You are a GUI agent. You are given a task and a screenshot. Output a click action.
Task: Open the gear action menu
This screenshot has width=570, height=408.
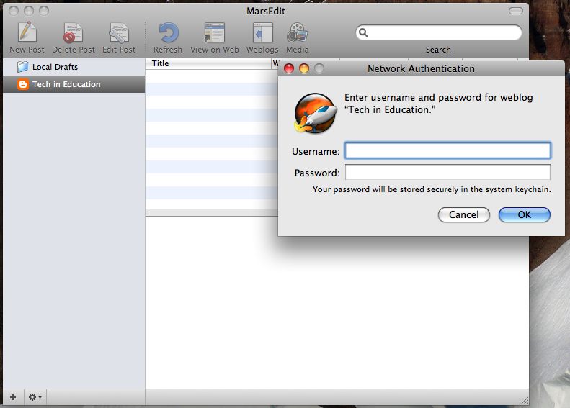point(35,397)
